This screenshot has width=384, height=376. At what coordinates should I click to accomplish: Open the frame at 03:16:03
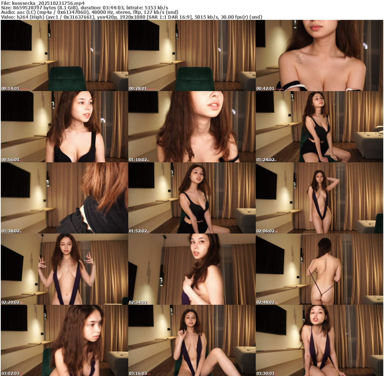pyautogui.click(x=192, y=340)
